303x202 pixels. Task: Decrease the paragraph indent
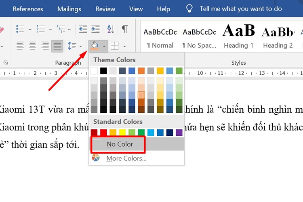(83, 29)
